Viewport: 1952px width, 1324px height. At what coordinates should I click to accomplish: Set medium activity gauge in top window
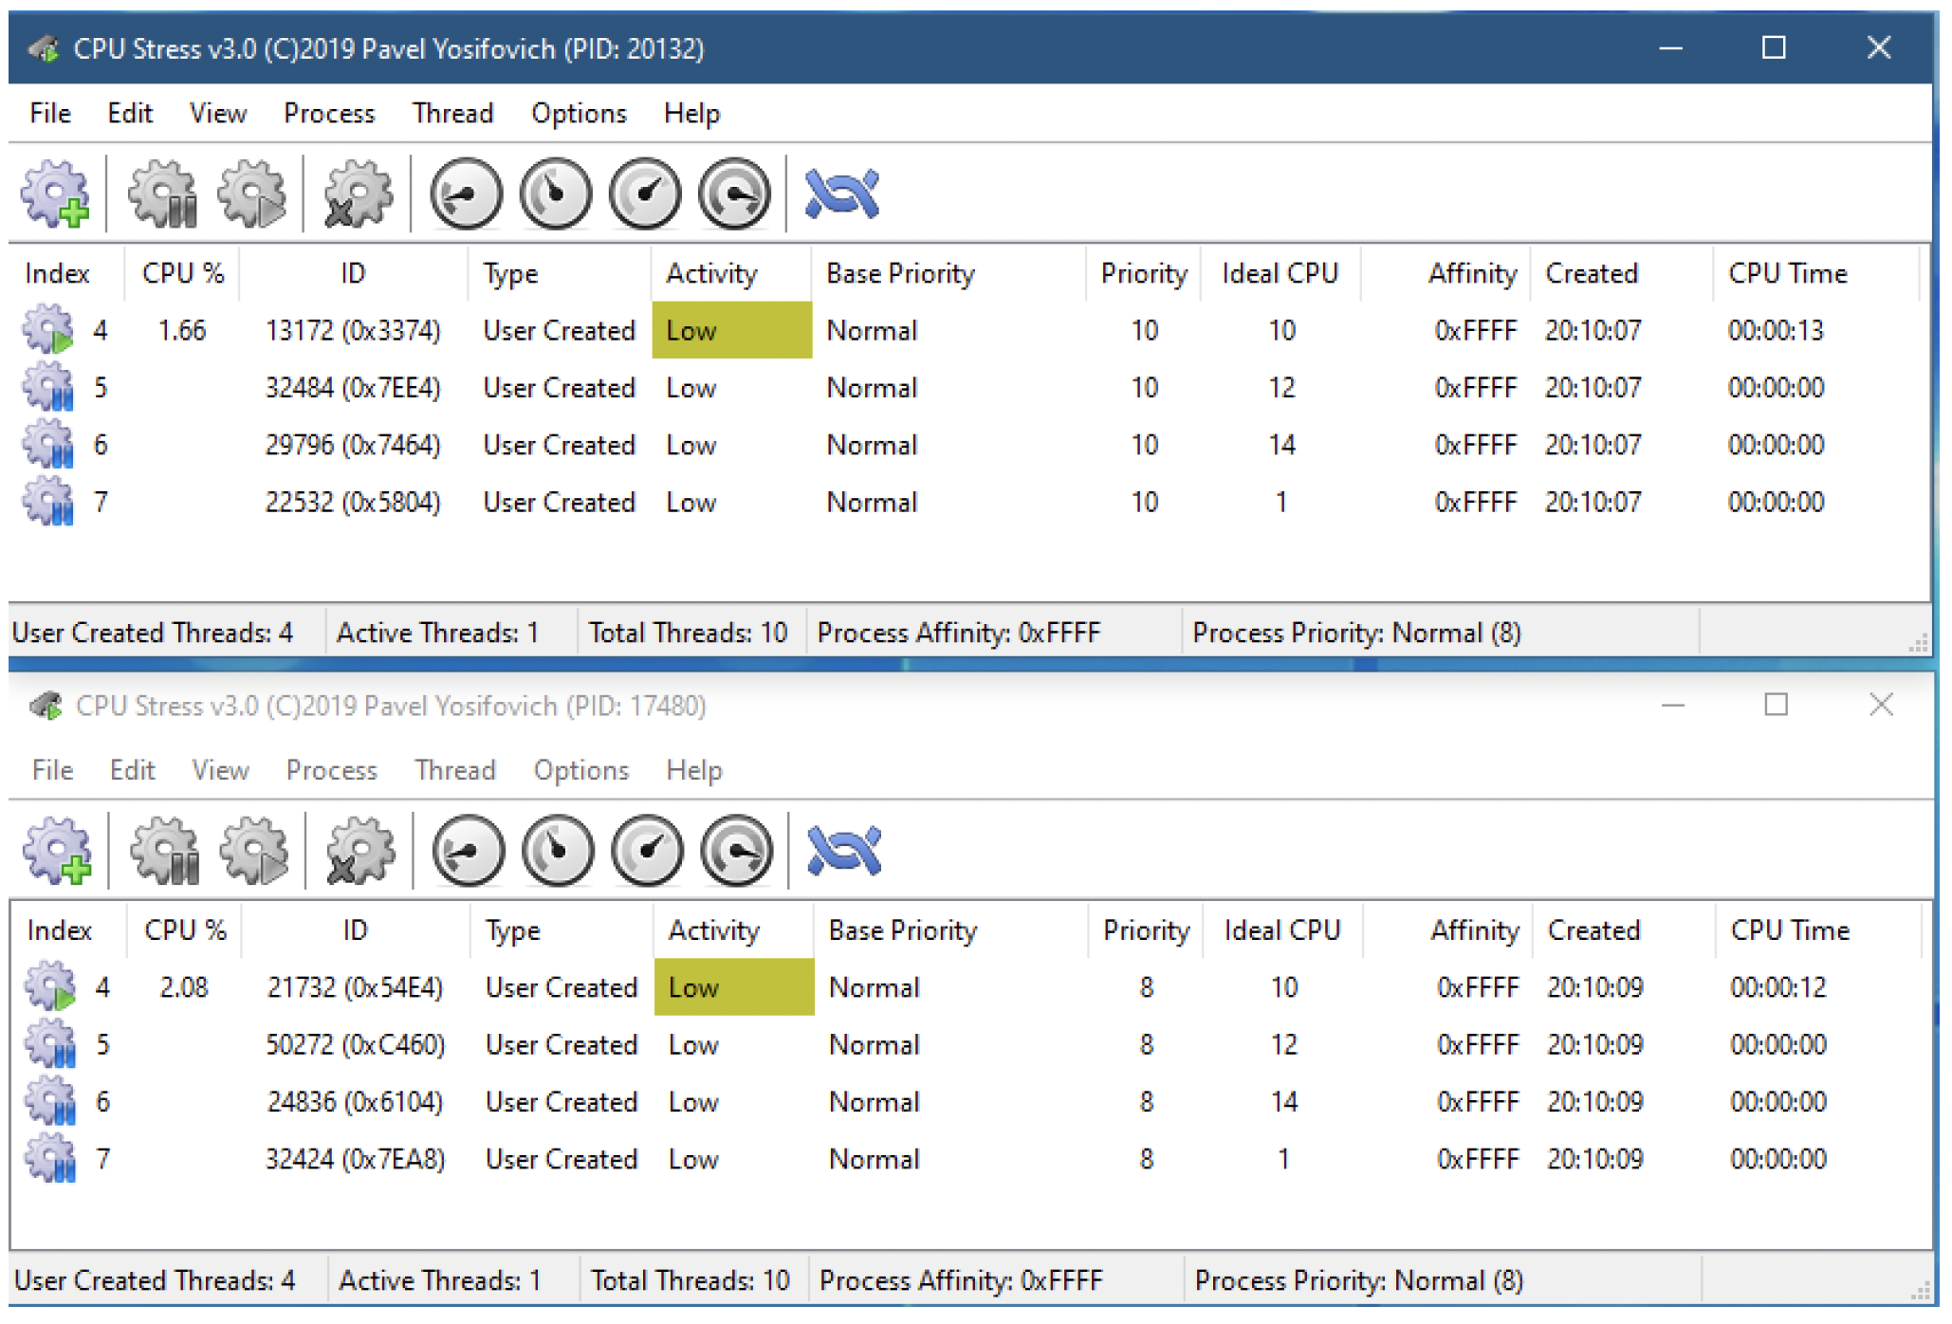click(x=556, y=194)
